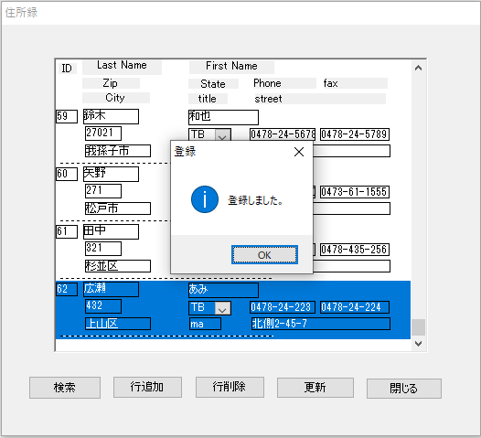Click the 行追加 add row button

click(x=147, y=387)
